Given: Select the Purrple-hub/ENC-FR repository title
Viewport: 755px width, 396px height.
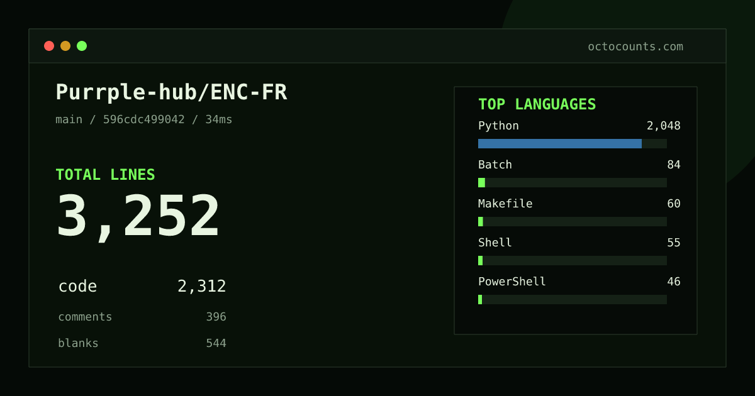Looking at the screenshot, I should 171,92.
